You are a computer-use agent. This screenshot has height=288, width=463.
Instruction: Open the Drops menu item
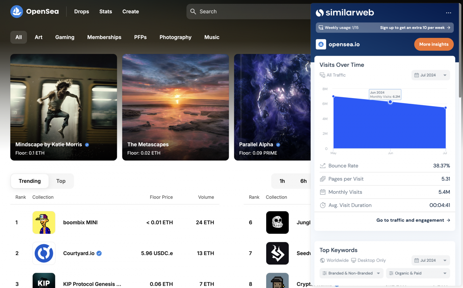(81, 12)
